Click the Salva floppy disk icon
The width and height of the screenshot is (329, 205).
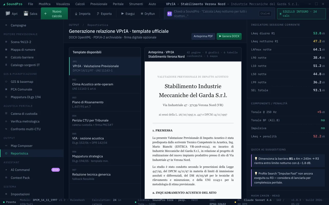pos(26,13)
